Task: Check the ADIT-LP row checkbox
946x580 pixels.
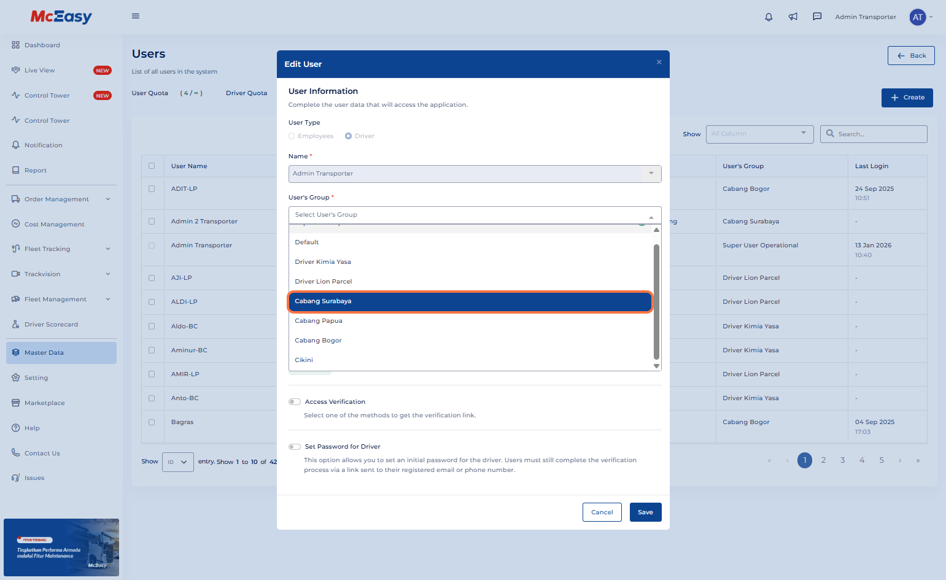Action: (x=152, y=189)
